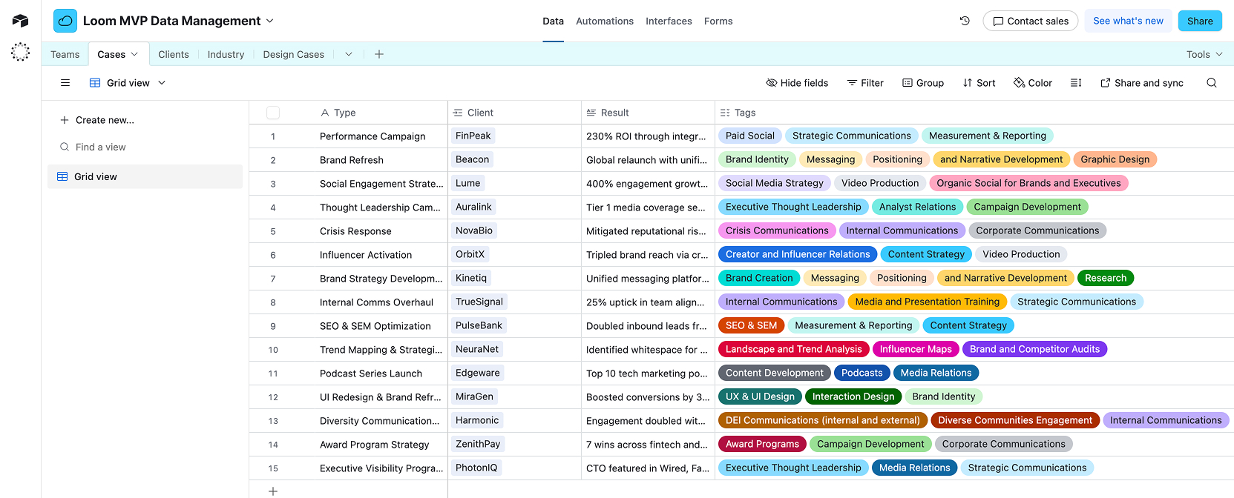
Task: Open the Teams table tab
Action: tap(65, 54)
